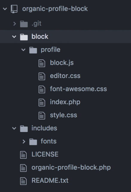131x192 pixels.
Task: Click the .git folder icon
Action: point(24,24)
